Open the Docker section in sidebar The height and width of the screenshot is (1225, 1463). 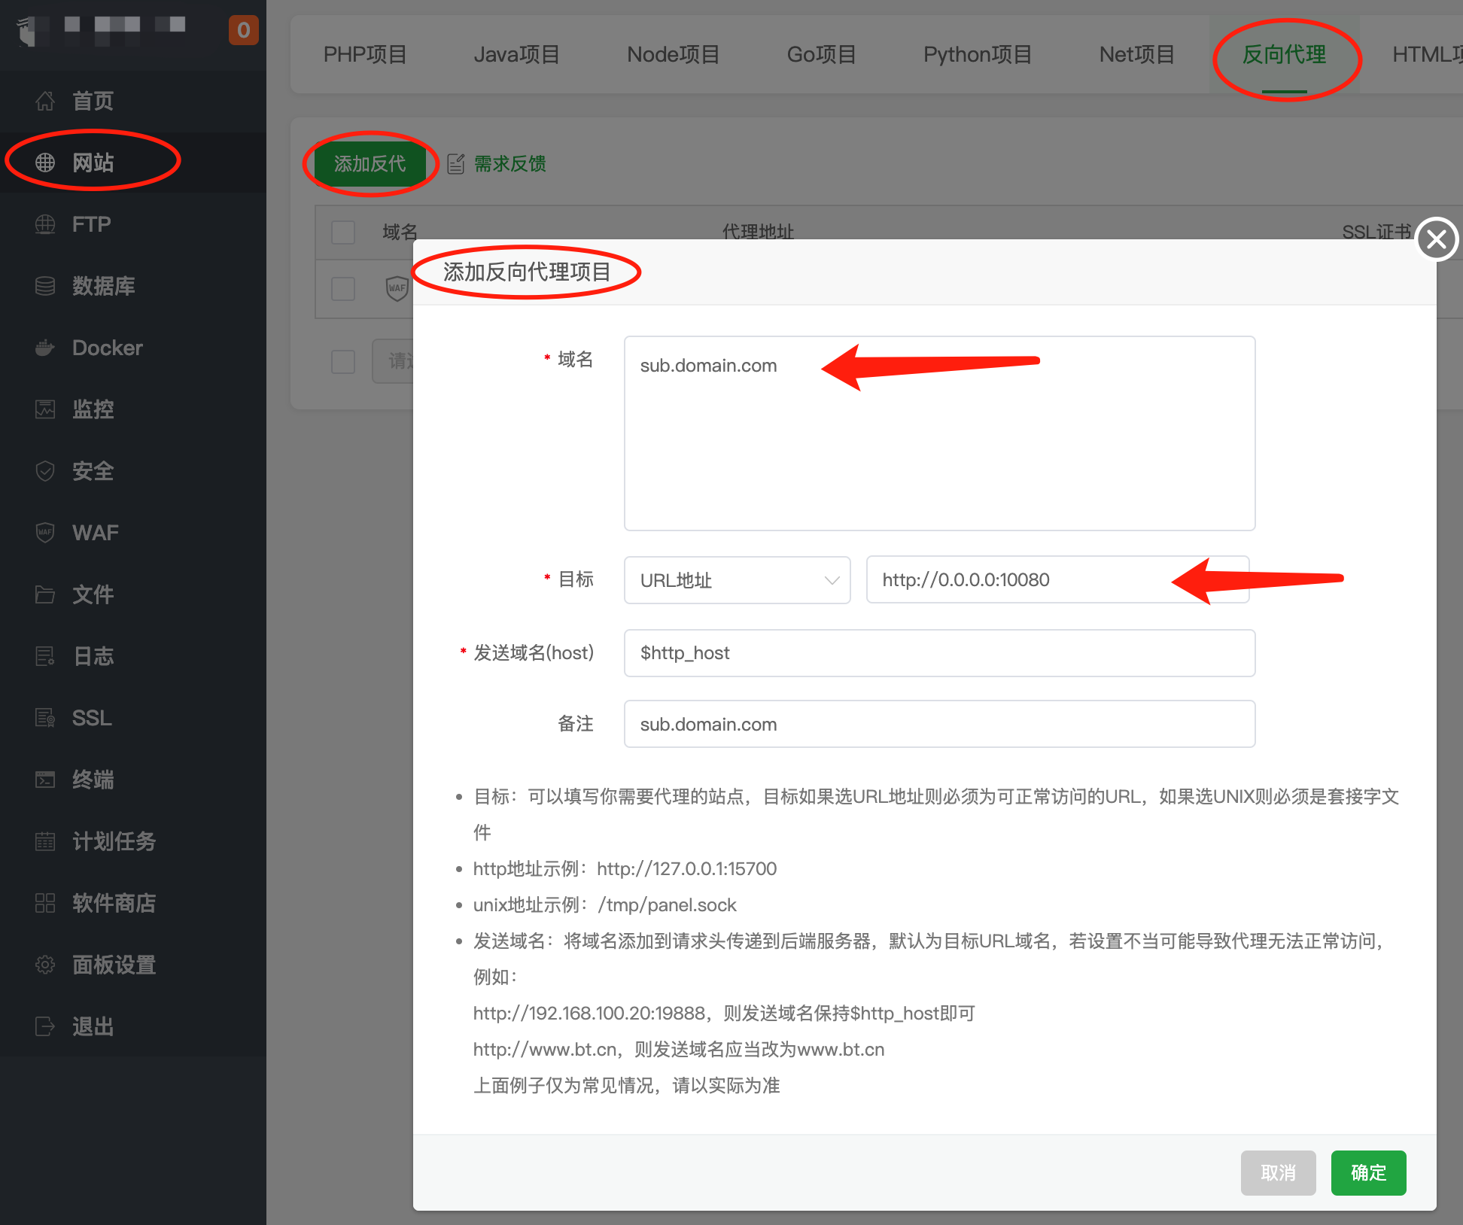(107, 348)
